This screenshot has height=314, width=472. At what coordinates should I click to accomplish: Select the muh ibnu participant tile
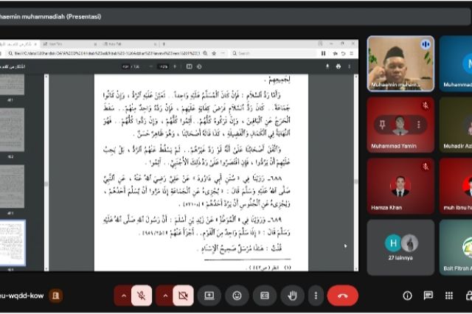click(x=456, y=186)
